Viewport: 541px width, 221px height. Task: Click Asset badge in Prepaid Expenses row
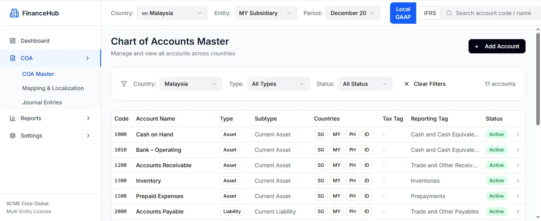point(230,196)
